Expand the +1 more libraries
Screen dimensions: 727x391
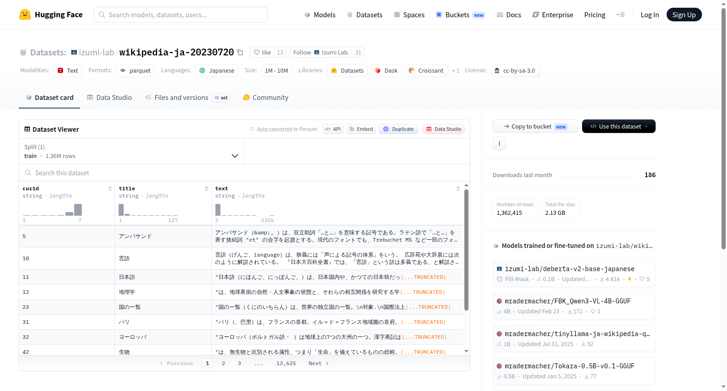455,70
